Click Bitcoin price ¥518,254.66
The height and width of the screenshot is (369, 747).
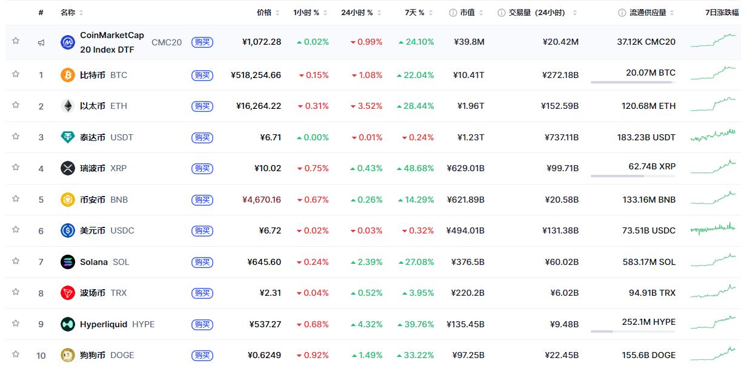pos(256,75)
